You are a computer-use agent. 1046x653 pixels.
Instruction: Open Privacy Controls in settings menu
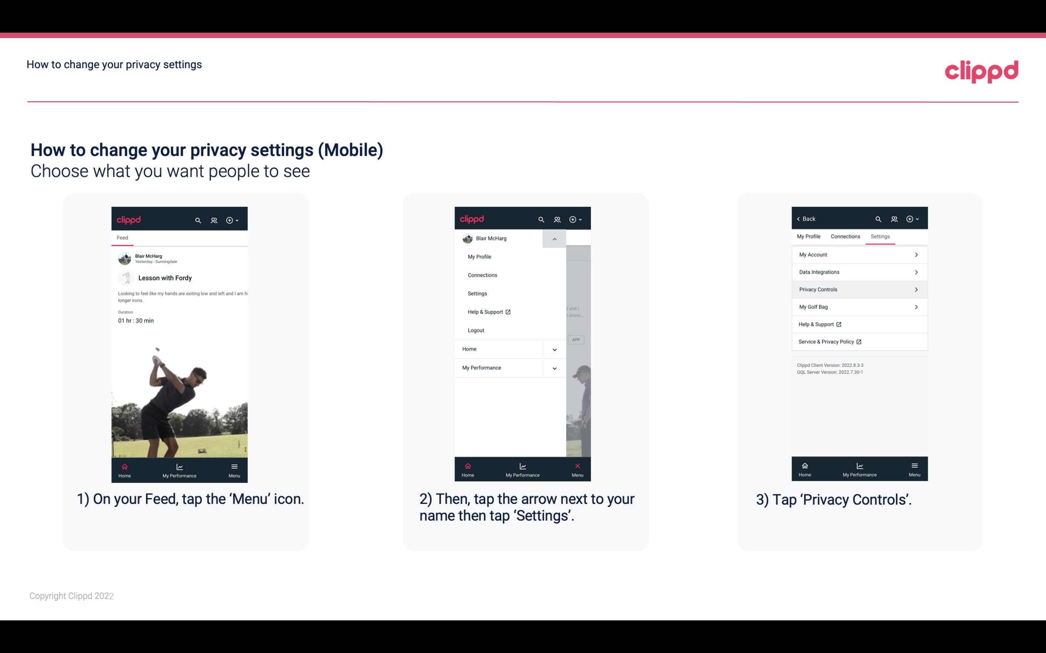859,289
